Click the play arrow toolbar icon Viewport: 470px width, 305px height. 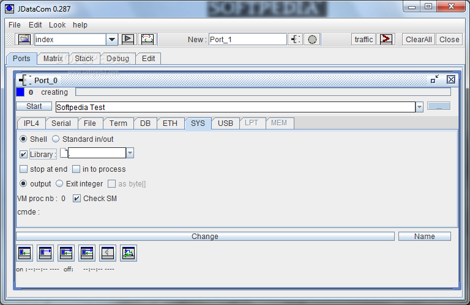128,39
